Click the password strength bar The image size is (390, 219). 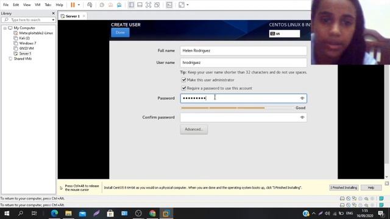click(238, 108)
